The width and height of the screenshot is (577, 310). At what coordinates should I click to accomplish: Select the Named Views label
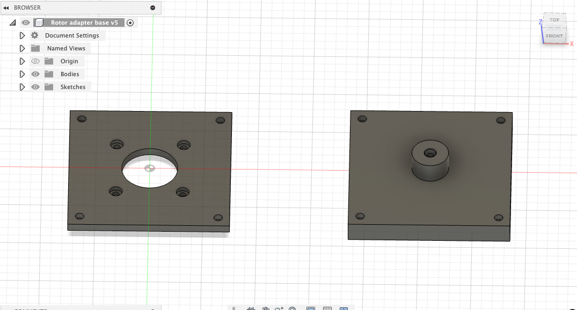(66, 49)
